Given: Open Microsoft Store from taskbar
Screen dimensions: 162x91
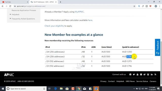Looking at the screenshot, I should [x=67, y=89].
